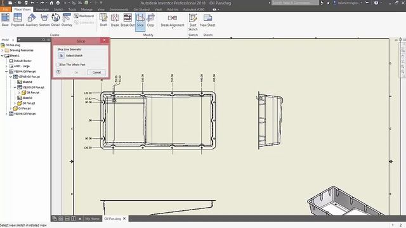Image resolution: width=406 pixels, height=228 pixels.
Task: Click Cancel in the Slice dialog
Action: pyautogui.click(x=96, y=72)
